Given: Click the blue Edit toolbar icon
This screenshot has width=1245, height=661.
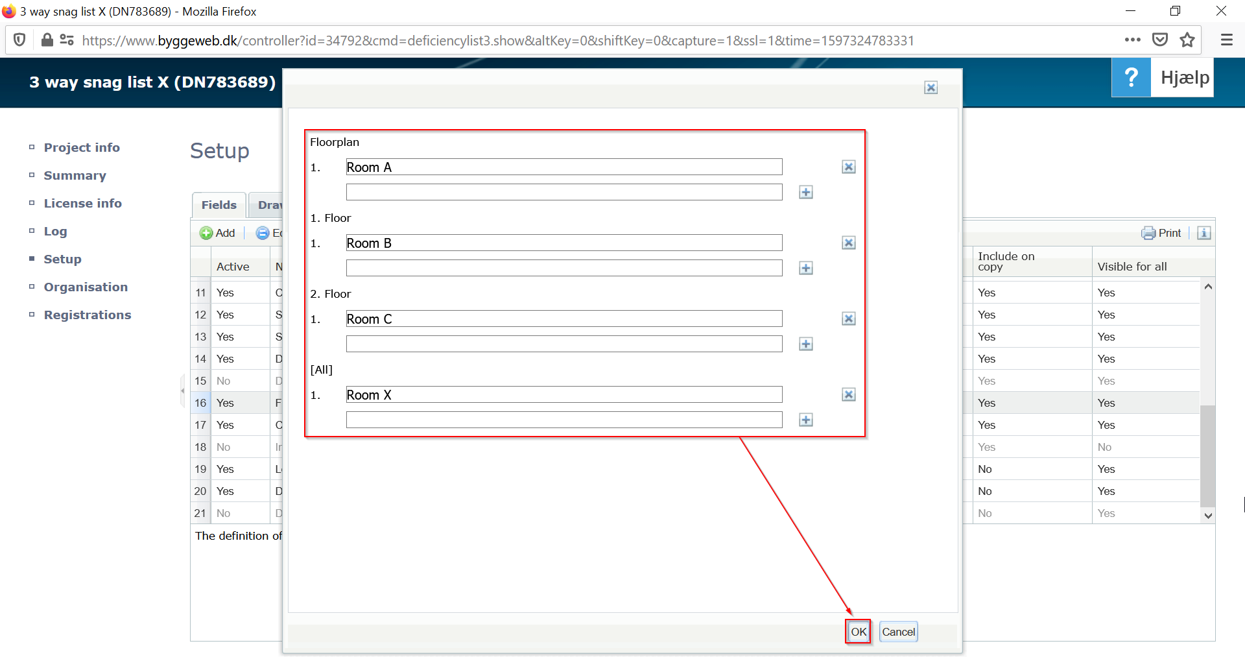Looking at the screenshot, I should 263,233.
